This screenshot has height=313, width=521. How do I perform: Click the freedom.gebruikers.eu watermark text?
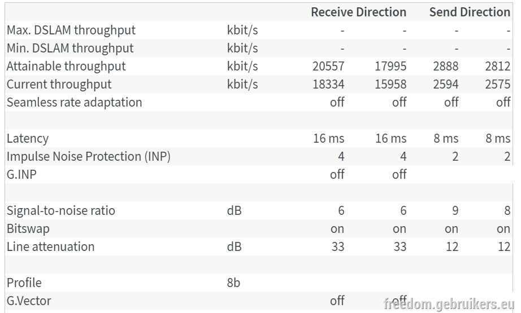pyautogui.click(x=449, y=304)
